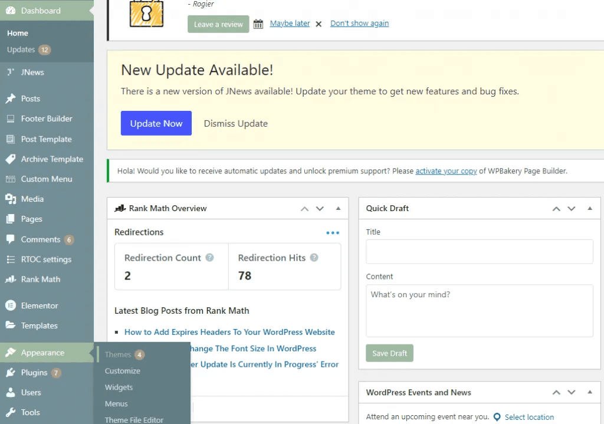604x424 pixels.
Task: Move WordPress Events and News down
Action: click(x=571, y=392)
